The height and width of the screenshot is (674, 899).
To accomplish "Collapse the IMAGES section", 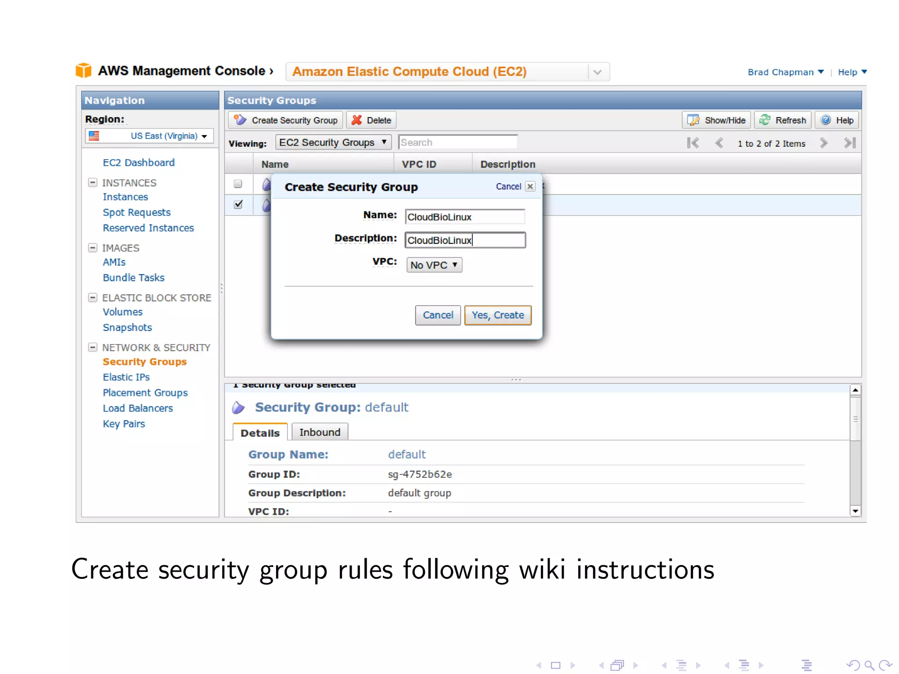I will (93, 248).
